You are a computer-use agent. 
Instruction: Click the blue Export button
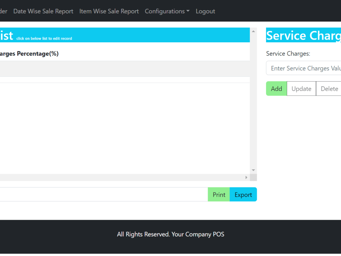[x=243, y=194]
